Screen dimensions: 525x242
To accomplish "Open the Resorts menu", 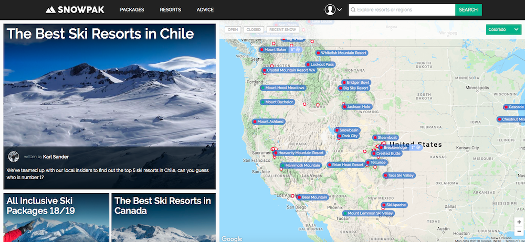I will coord(170,10).
